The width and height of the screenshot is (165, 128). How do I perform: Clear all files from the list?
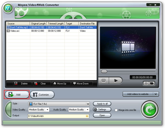point(42,84)
